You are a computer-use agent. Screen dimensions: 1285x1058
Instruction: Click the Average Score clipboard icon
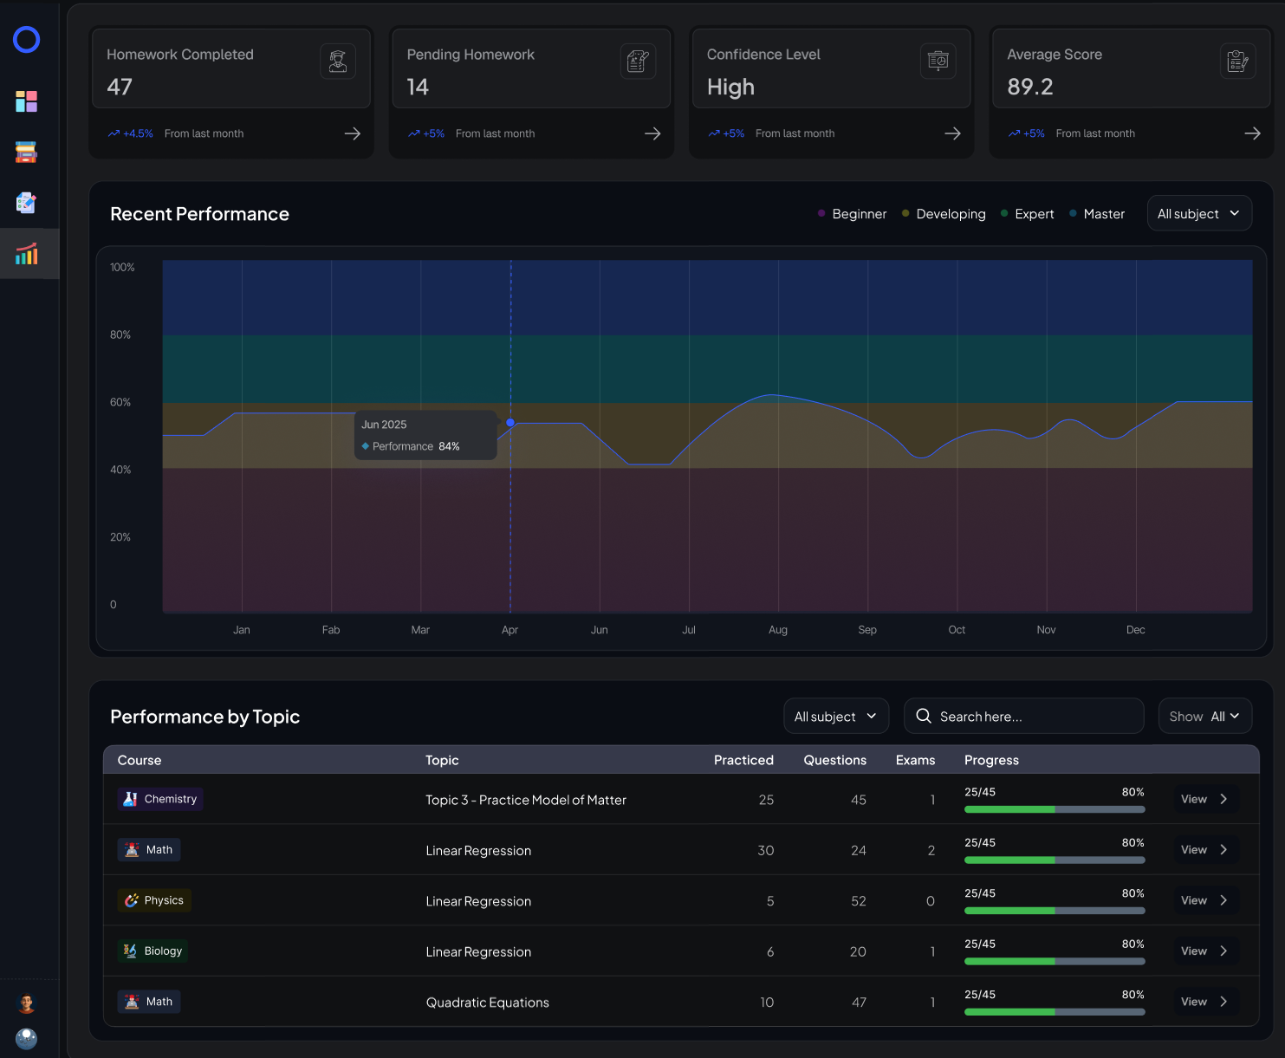point(1238,62)
